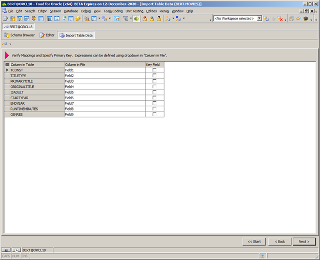
Task: Expand the End Connection dropdown arrow
Action: tap(184, 18)
